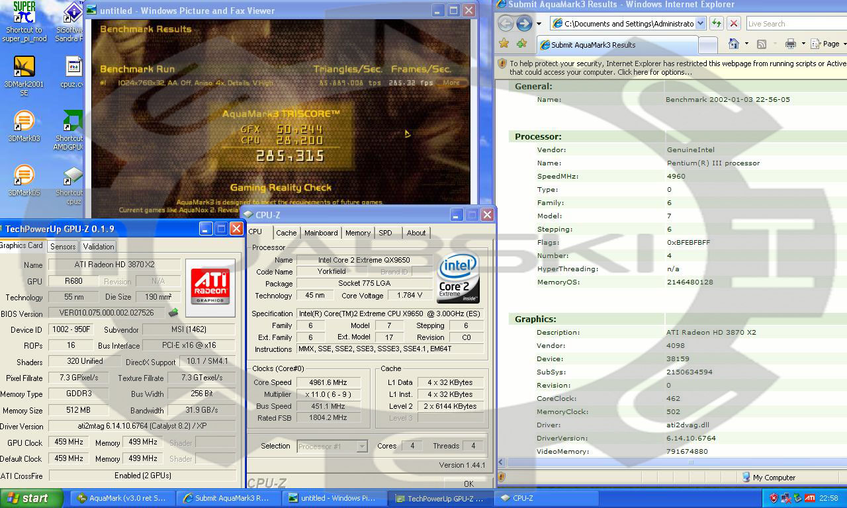Click the Add to Favorites icon
The height and width of the screenshot is (508, 847).
(521, 44)
